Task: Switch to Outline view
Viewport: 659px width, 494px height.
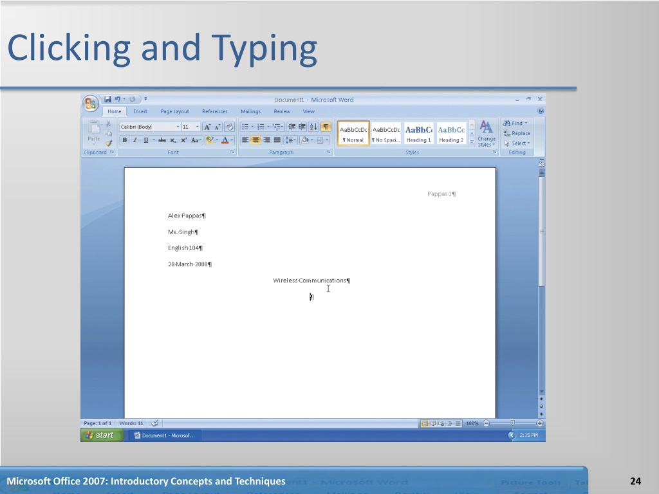Action: point(450,423)
